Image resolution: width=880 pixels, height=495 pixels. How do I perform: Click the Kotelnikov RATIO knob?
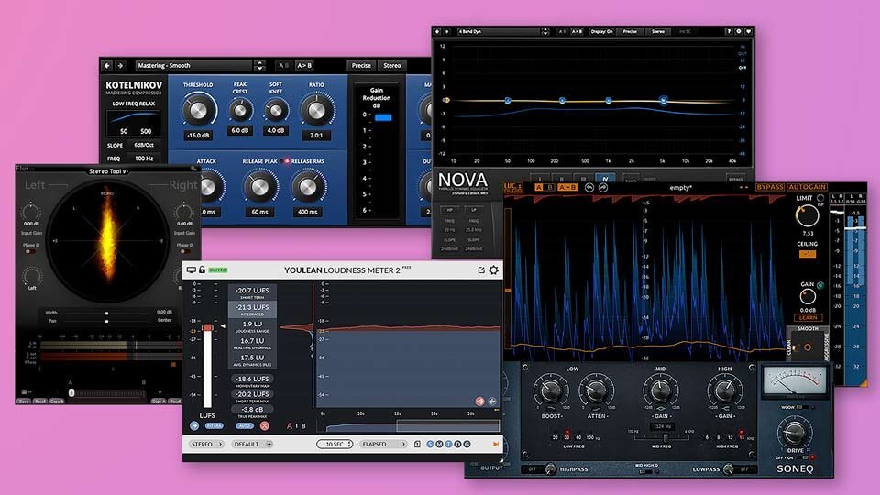tap(316, 110)
